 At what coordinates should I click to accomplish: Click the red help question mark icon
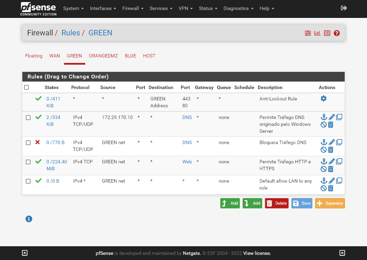tap(336, 33)
